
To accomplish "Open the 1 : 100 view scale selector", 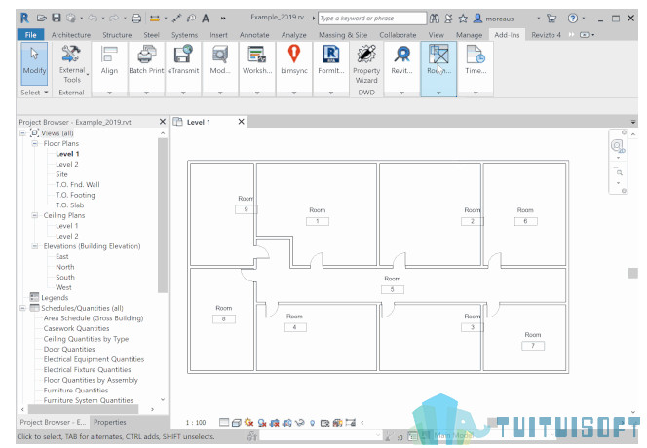I will tap(196, 422).
